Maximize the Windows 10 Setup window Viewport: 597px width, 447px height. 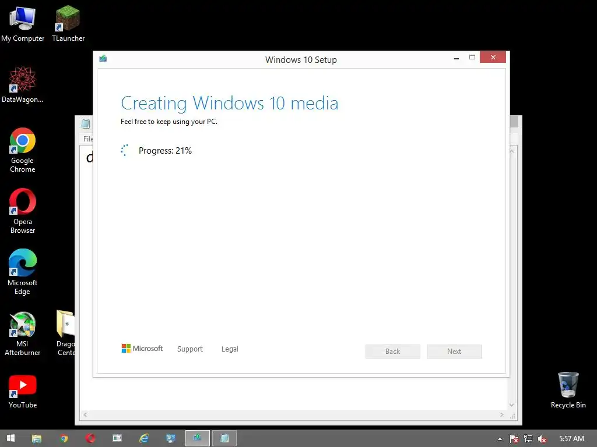tap(472, 58)
